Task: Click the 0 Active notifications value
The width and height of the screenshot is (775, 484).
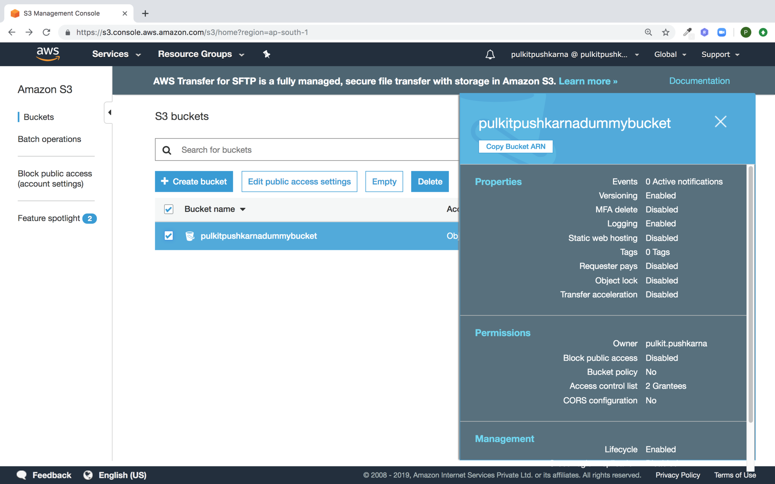Action: pyautogui.click(x=684, y=181)
